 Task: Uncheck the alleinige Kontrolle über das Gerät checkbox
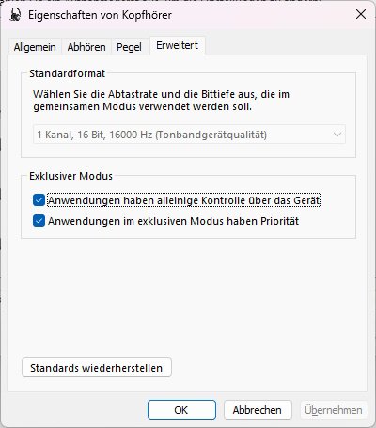tap(39, 200)
